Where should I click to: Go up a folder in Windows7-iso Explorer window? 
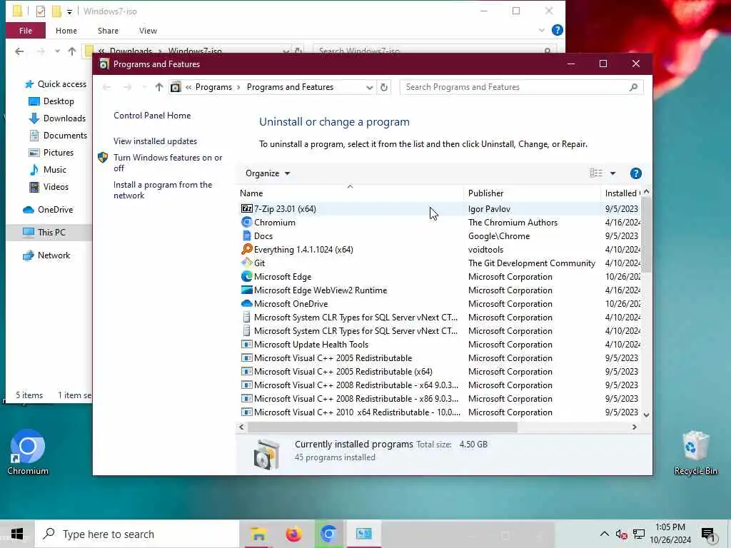[x=72, y=51]
